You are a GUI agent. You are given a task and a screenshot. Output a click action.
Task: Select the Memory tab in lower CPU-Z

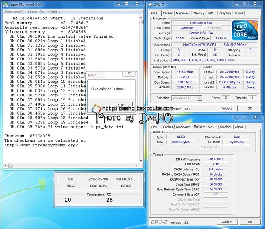199,127
